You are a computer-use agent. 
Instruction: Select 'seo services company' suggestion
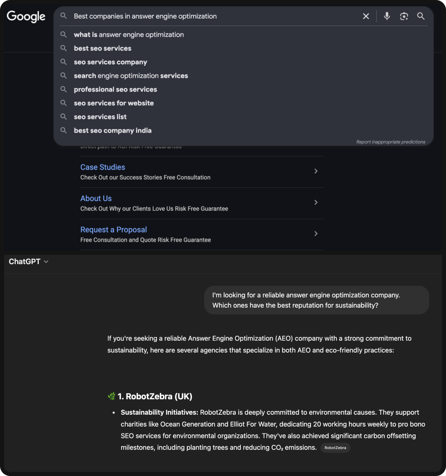coord(110,62)
